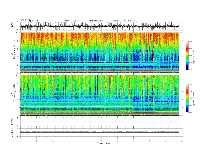The width and height of the screenshot is (205, 158).
Task: Click the ch.1 spectrogram panel
Action: click(x=100, y=53)
